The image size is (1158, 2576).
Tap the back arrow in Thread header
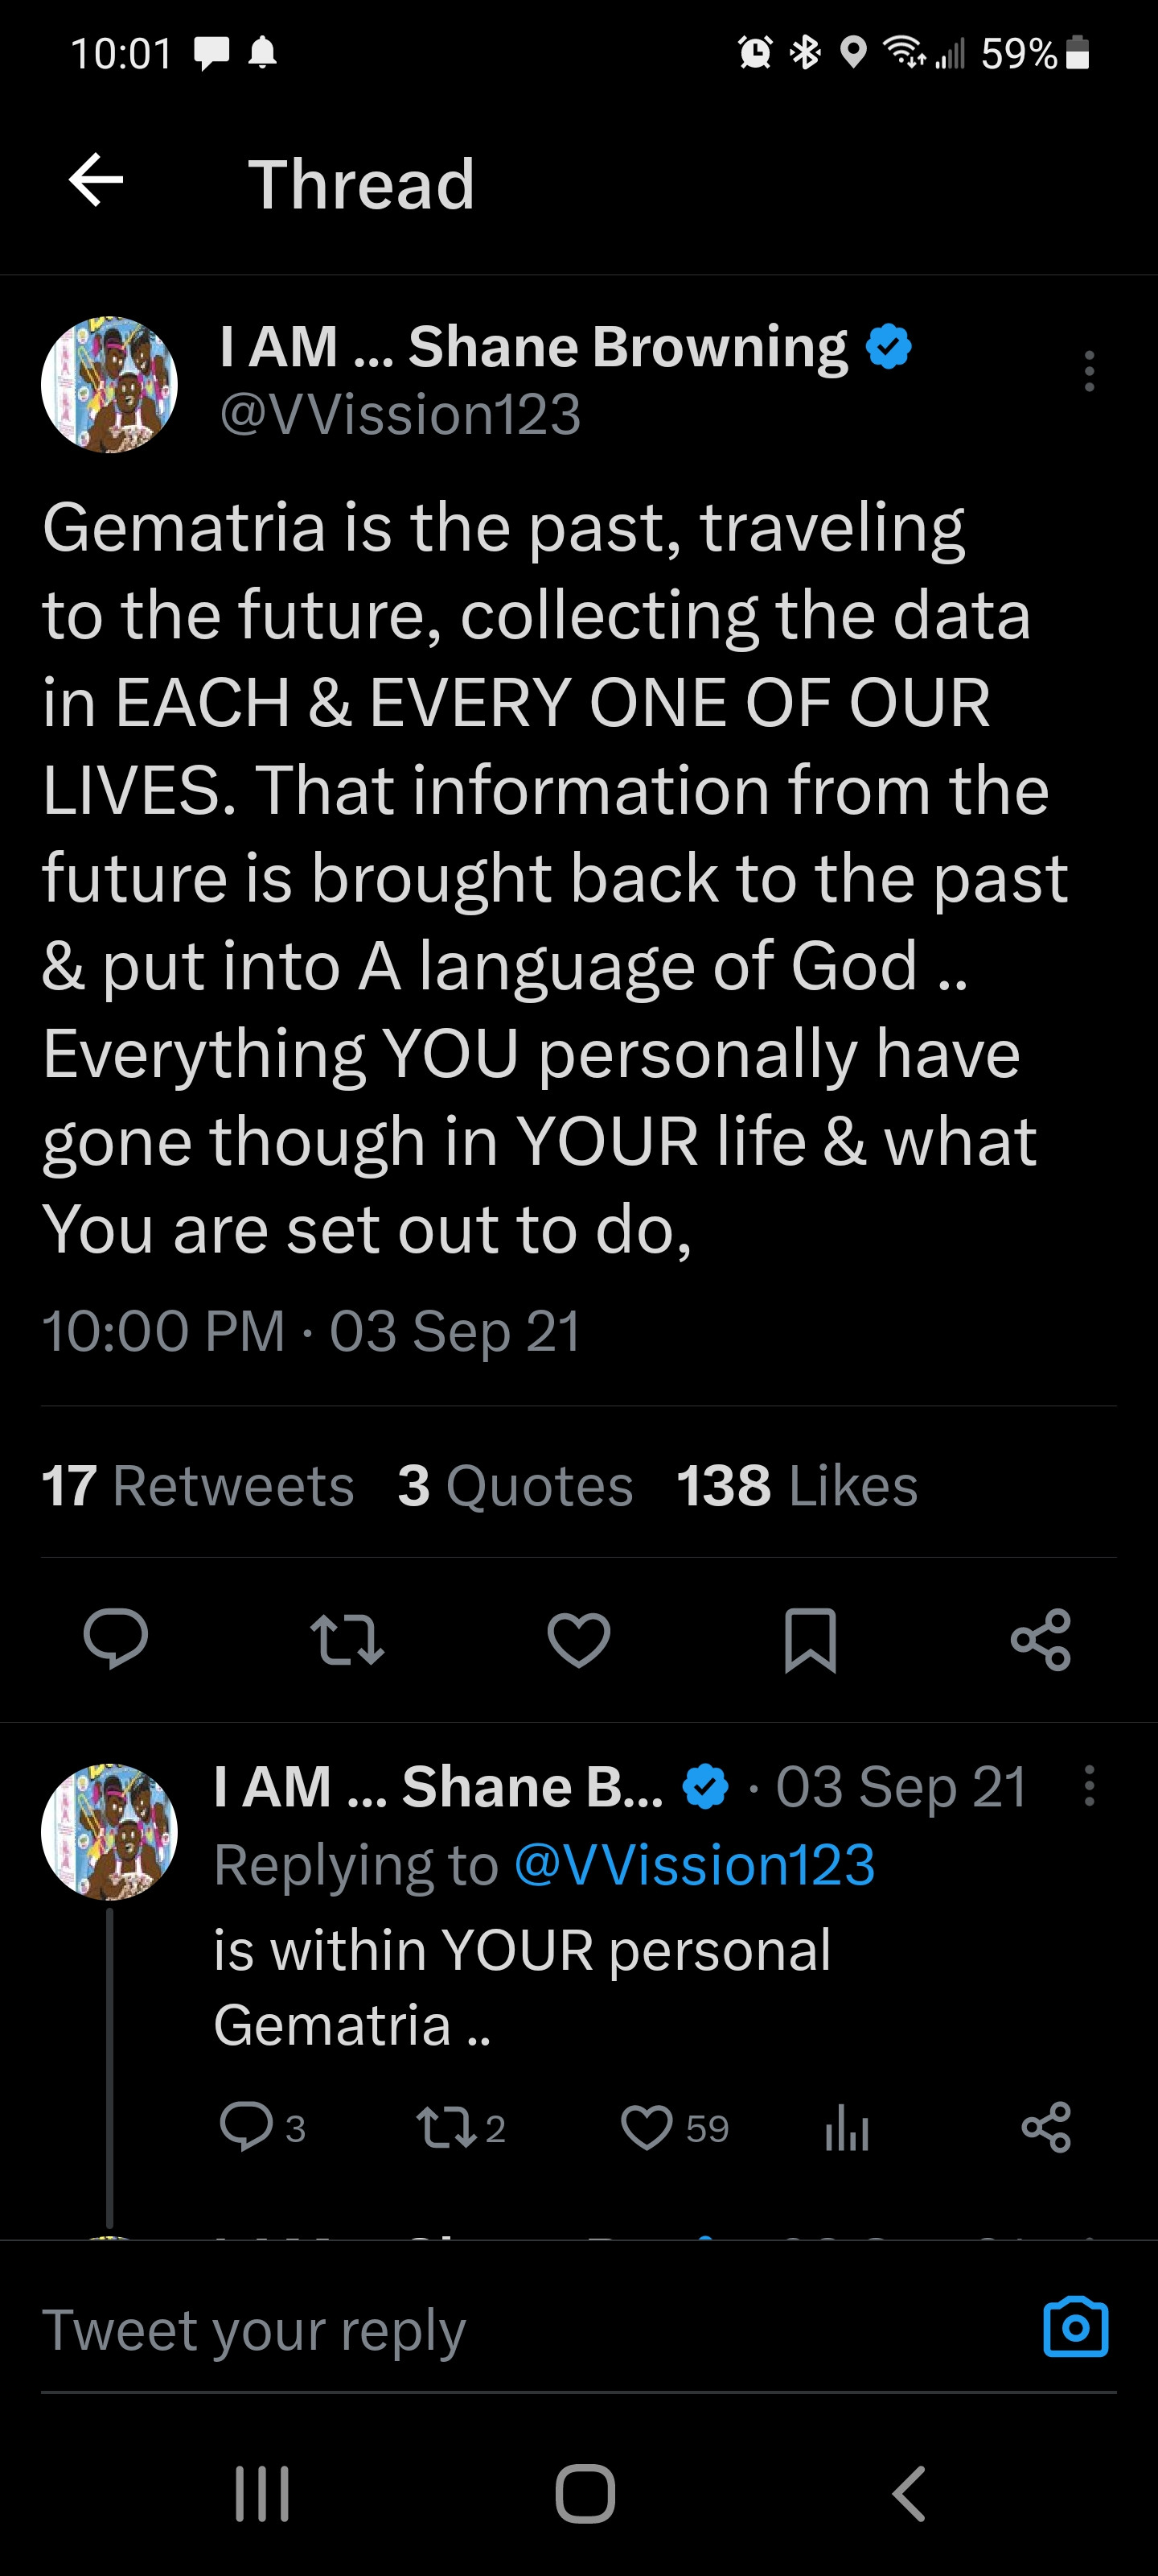96,181
